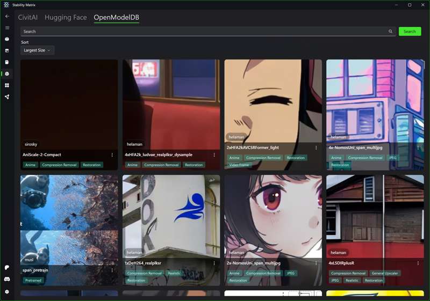Switch to the CivitAI tab

click(x=28, y=17)
